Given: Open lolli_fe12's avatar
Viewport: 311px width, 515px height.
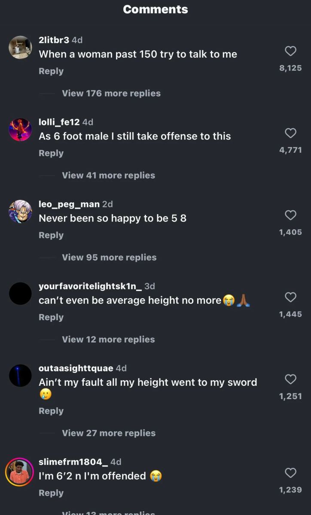Looking at the screenshot, I should 20,129.
